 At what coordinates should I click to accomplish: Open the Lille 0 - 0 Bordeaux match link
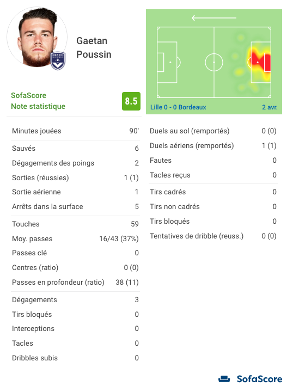[178, 107]
